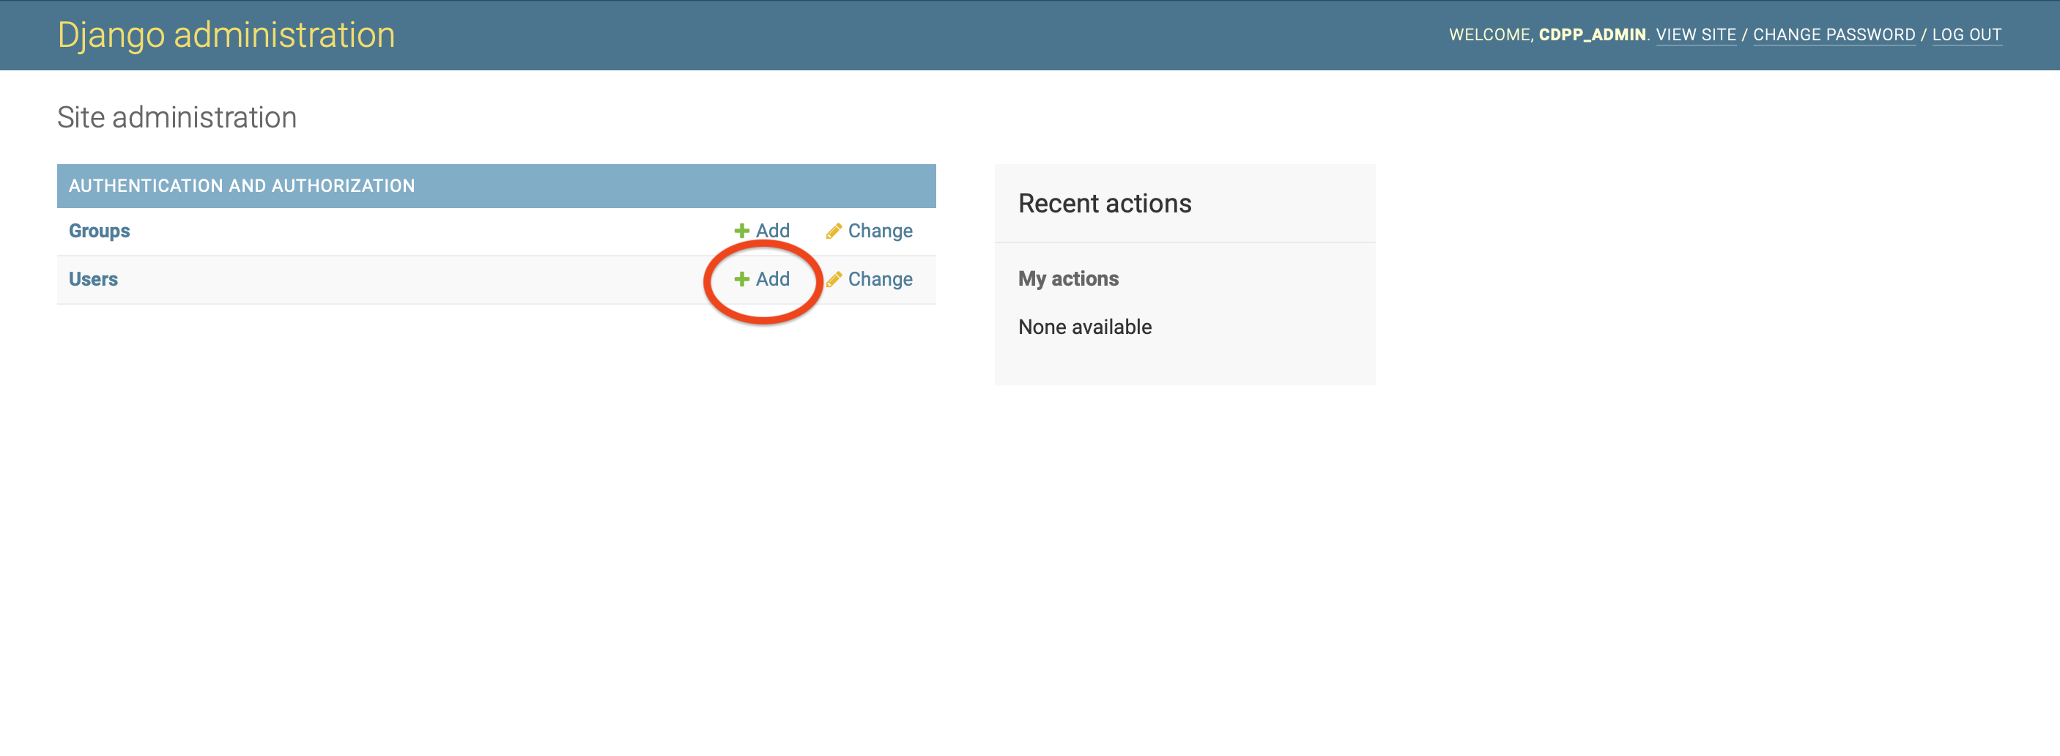Open the Users model link
2060x756 pixels.
pos(93,279)
